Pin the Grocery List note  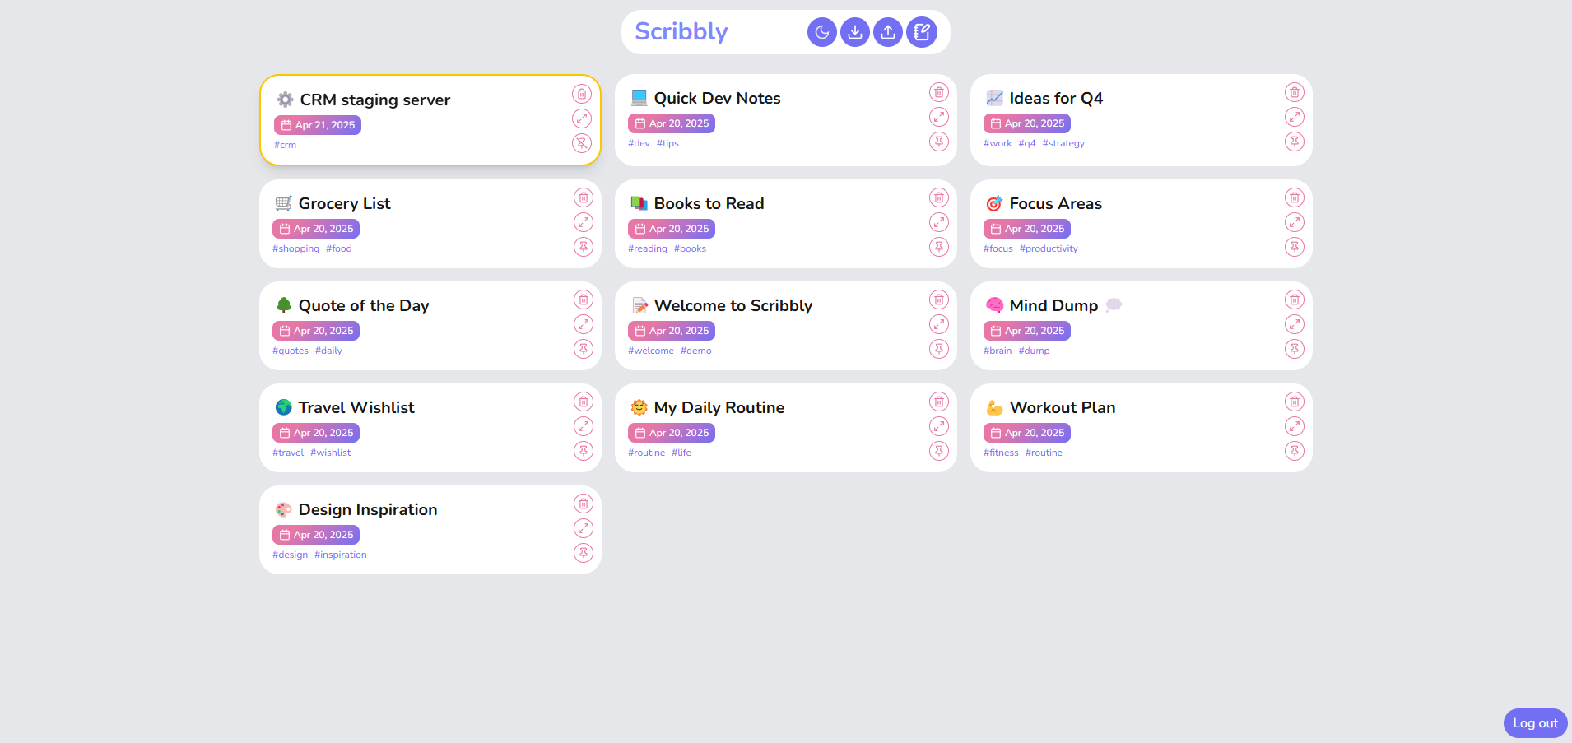584,247
